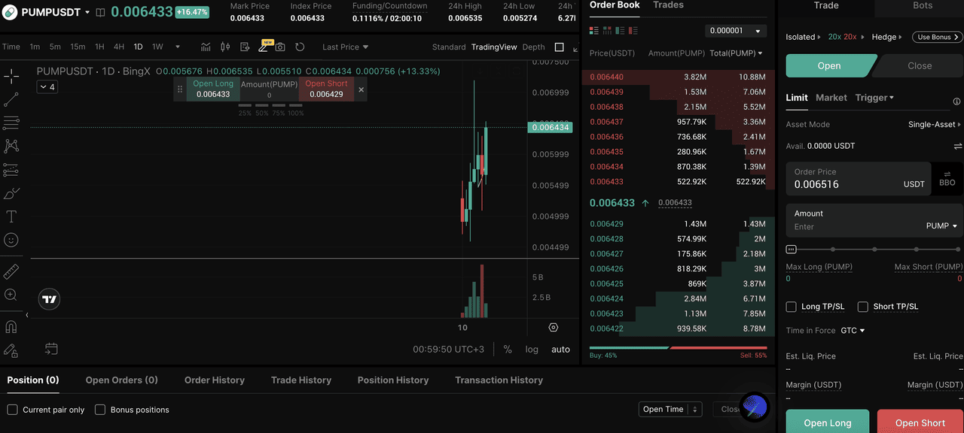Viewport: 964px width, 433px height.
Task: Toggle magnet mode for drawings
Action: point(11,327)
